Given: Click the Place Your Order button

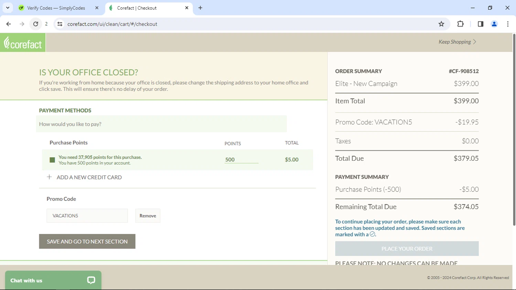Looking at the screenshot, I should click(x=407, y=249).
